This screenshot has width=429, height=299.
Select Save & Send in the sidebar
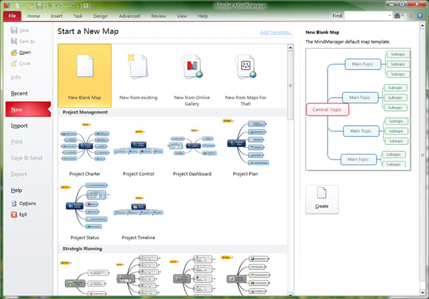tap(26, 158)
